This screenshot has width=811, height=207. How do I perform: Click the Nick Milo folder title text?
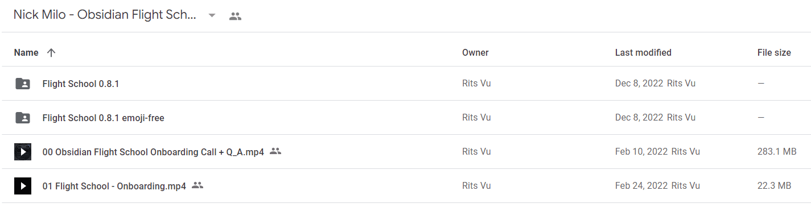click(x=105, y=15)
